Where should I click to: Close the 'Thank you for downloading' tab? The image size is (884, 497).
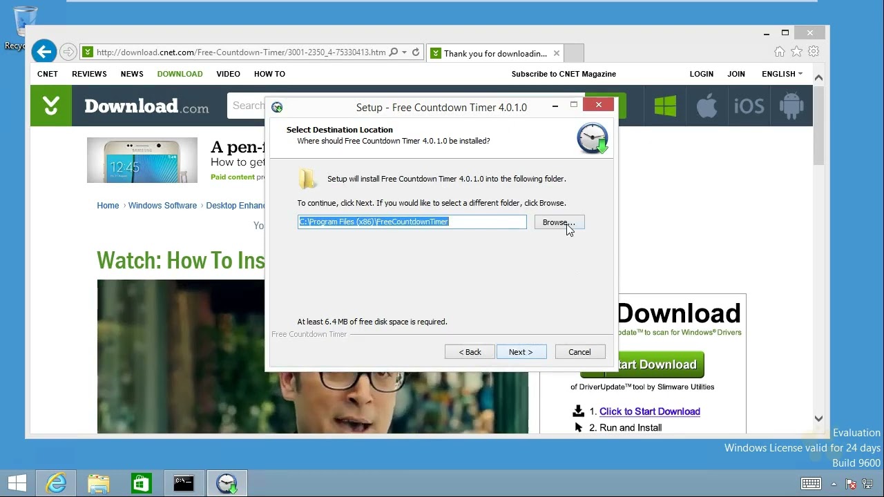pyautogui.click(x=557, y=53)
